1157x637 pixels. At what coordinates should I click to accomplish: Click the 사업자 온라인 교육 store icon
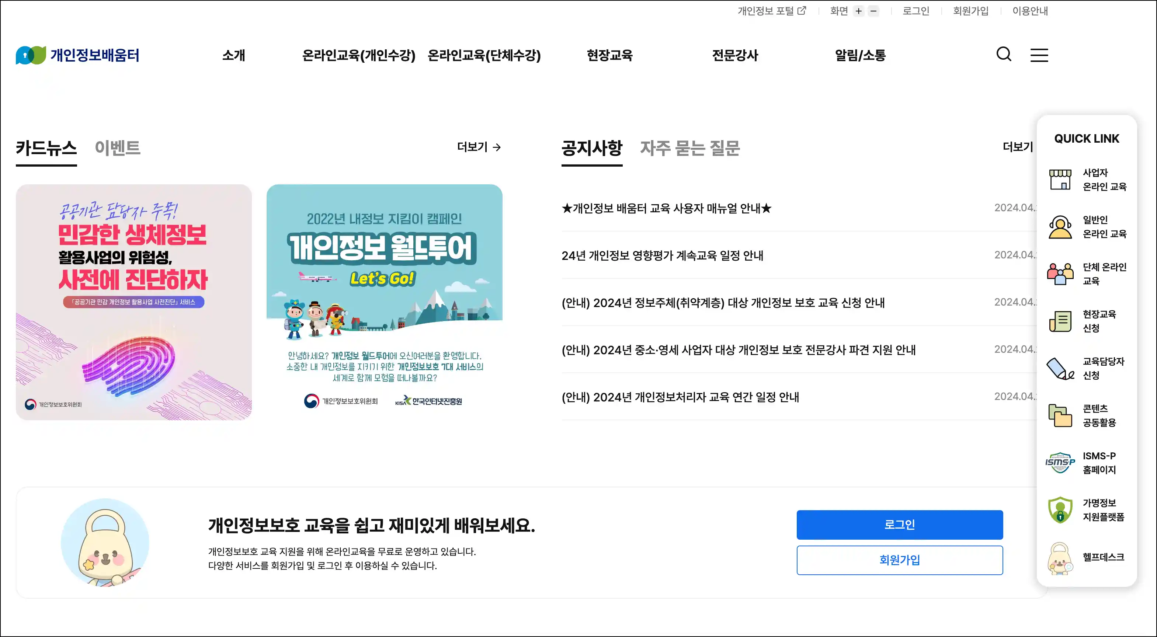point(1060,179)
